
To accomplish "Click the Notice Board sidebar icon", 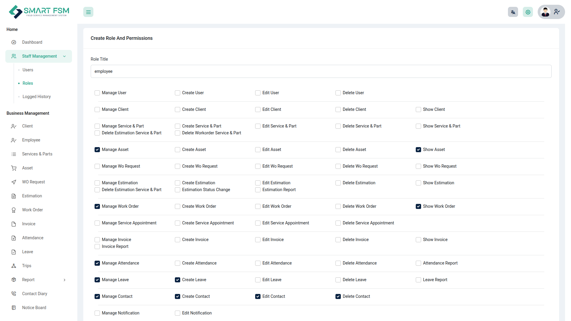I will tap(14, 308).
